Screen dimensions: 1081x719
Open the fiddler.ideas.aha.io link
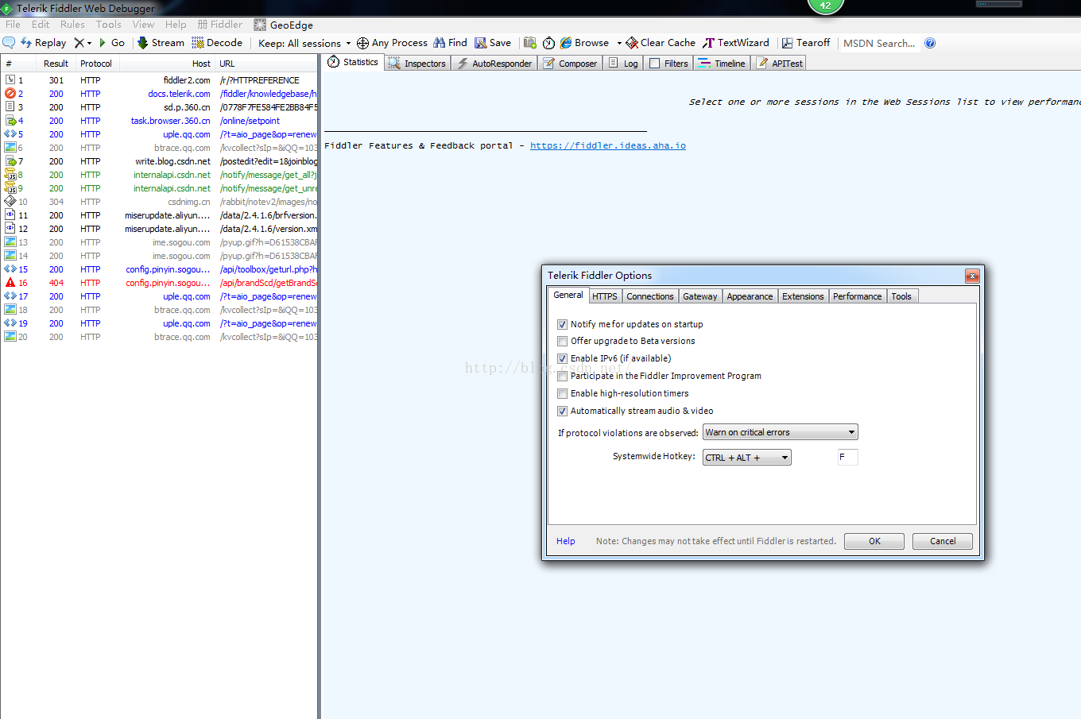(608, 145)
